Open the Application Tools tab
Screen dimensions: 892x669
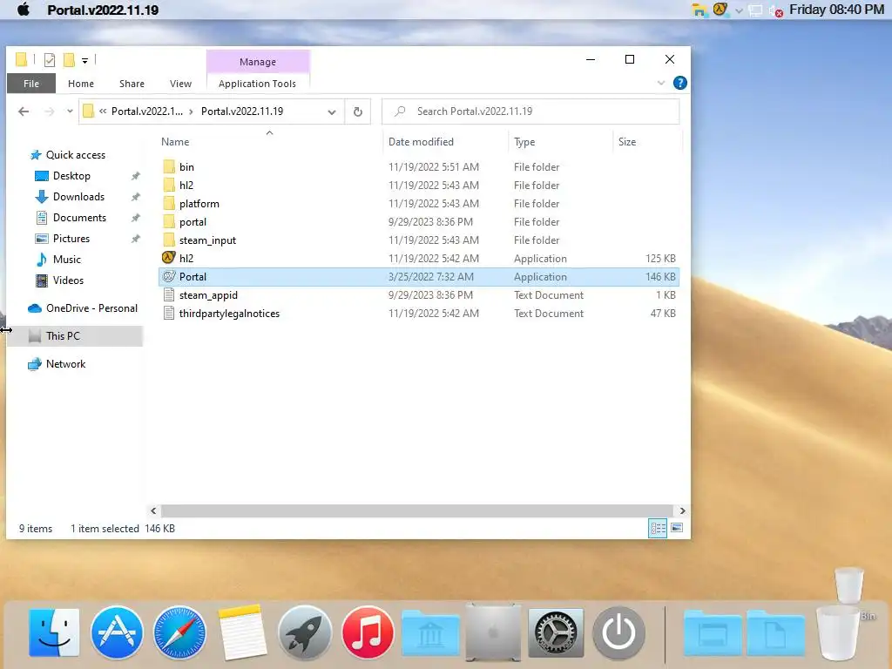(x=257, y=84)
